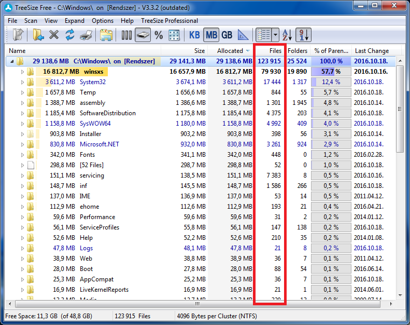Viewport: 410px width, 325px height.
Task: Expand the System32 folder
Action: 22,82
